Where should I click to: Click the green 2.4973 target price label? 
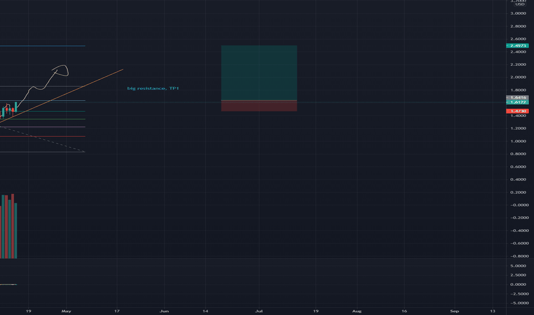(x=517, y=46)
